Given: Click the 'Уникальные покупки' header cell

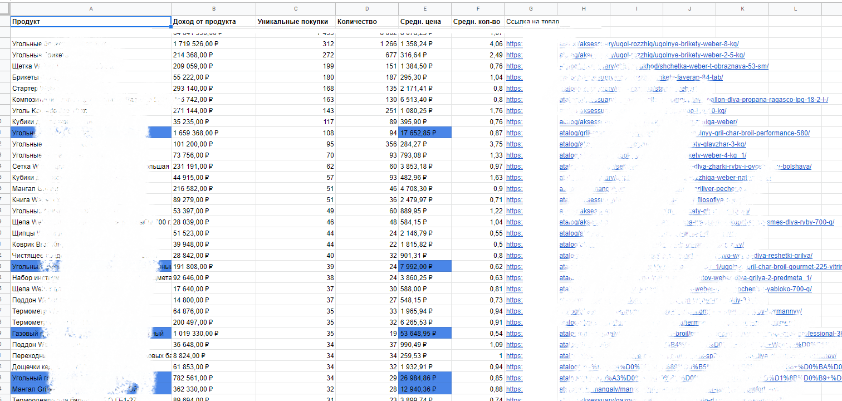Looking at the screenshot, I should (x=295, y=22).
